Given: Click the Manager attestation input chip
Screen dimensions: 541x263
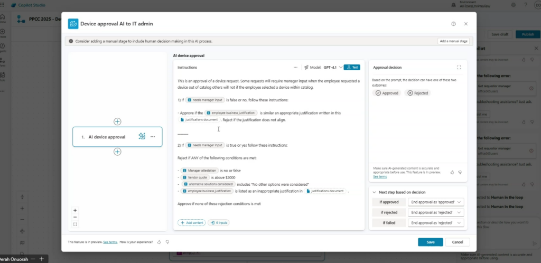Looking at the screenshot, I should (x=200, y=170).
